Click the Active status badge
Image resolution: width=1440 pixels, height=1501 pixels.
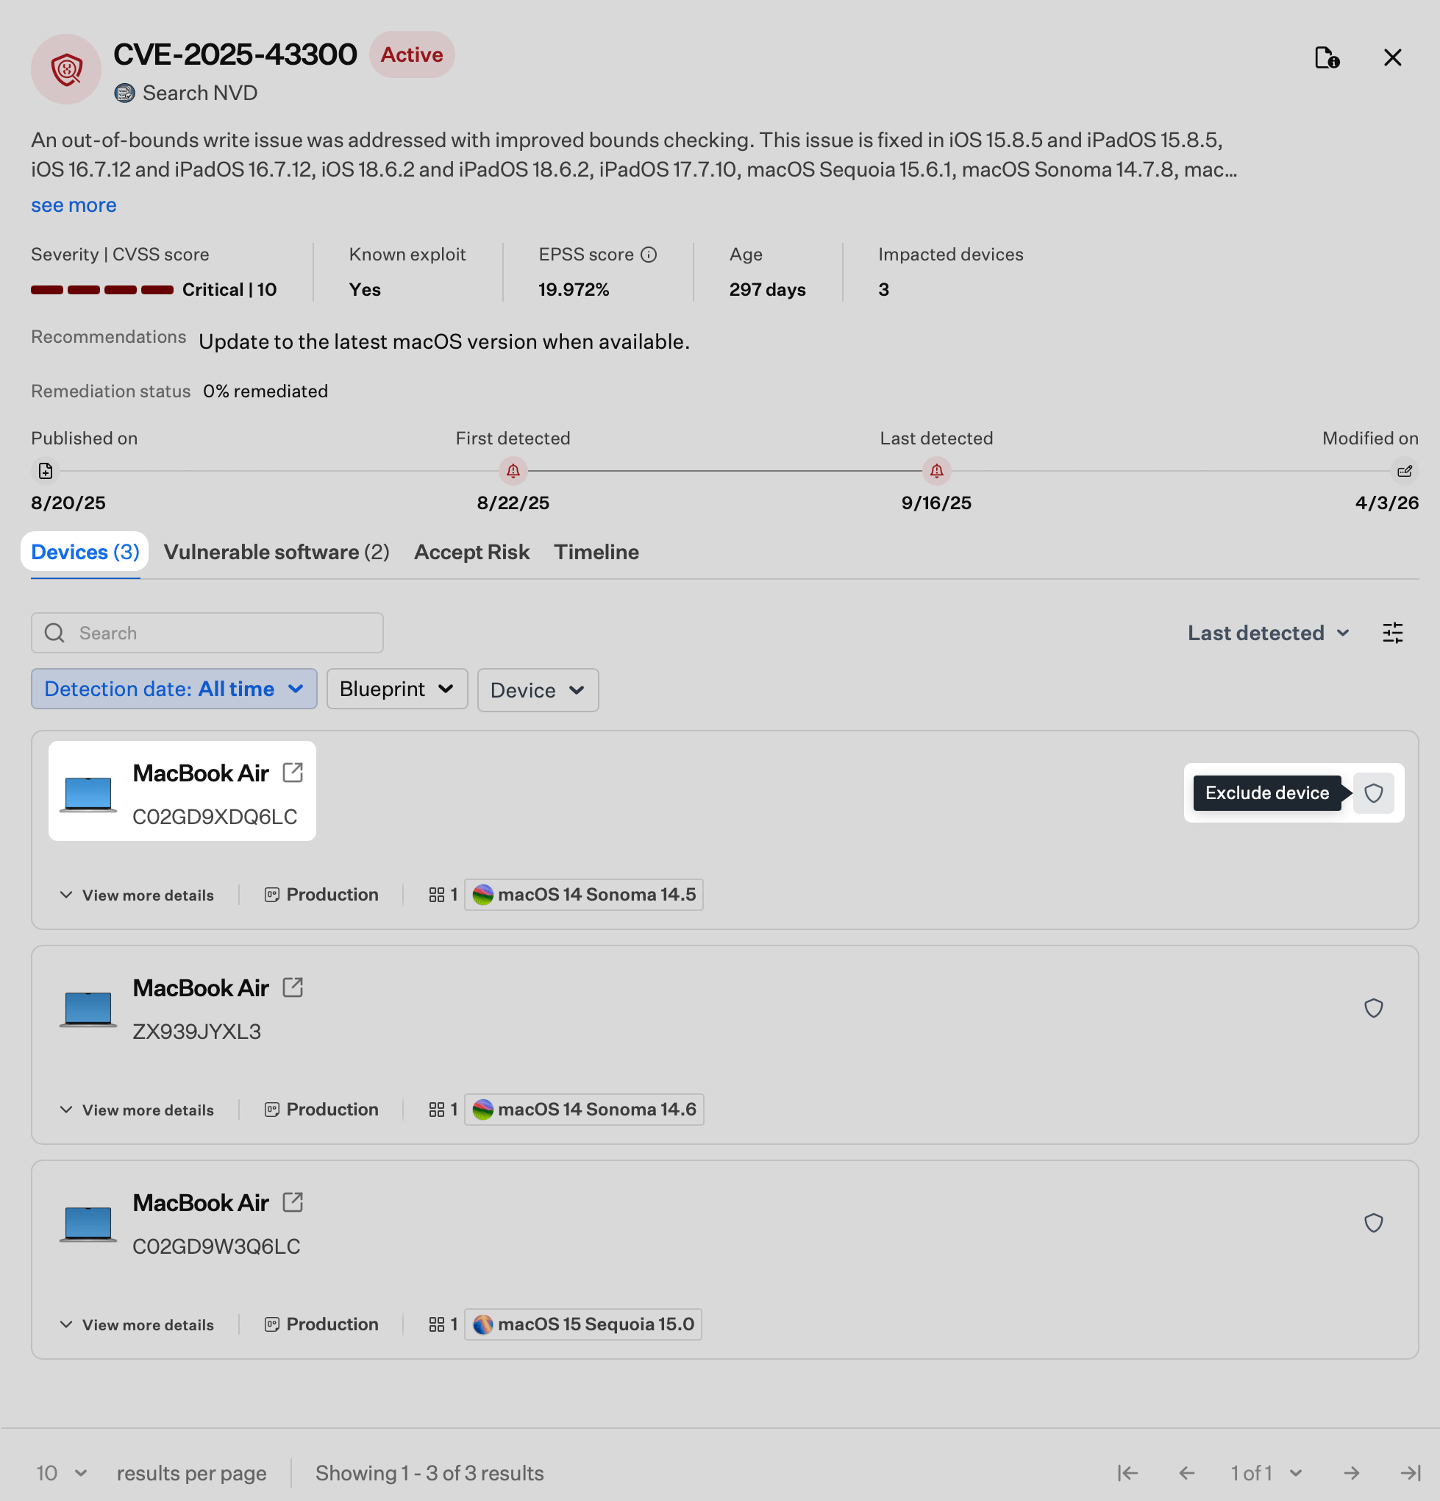point(412,54)
